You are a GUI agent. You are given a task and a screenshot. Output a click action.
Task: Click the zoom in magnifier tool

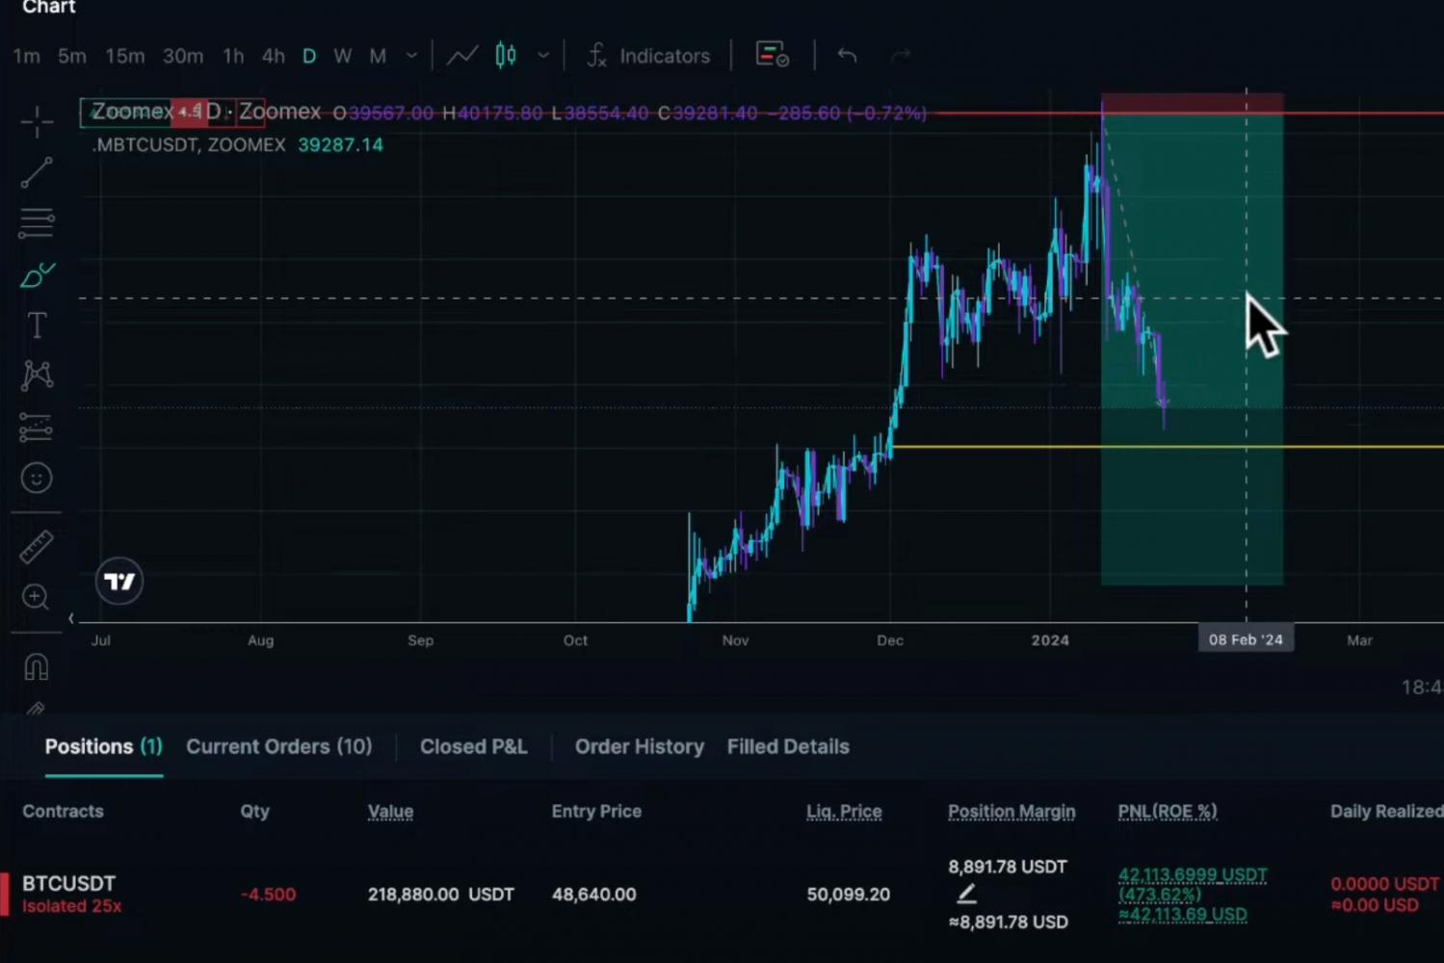click(37, 598)
